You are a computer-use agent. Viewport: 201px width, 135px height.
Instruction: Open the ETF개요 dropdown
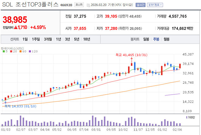pyautogui.click(x=155, y=5)
